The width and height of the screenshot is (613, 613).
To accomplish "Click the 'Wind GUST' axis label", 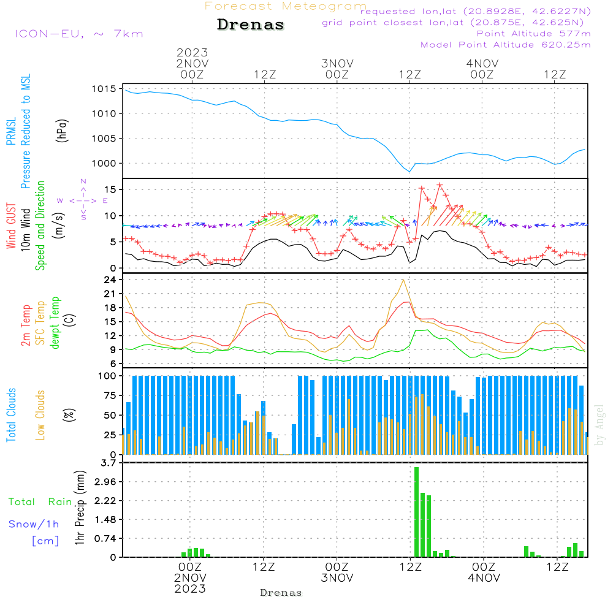I will [x=11, y=226].
